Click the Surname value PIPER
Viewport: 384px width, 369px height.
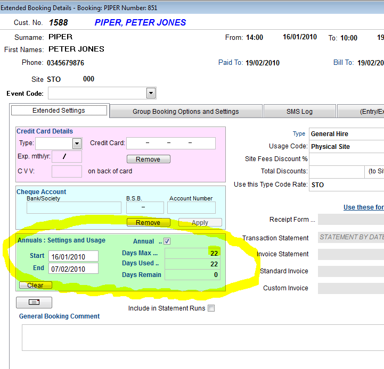tap(61, 37)
